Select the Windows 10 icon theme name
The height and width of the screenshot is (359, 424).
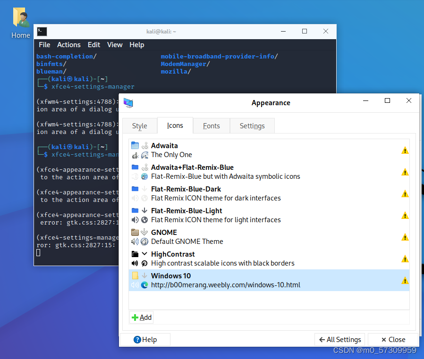pos(171,276)
